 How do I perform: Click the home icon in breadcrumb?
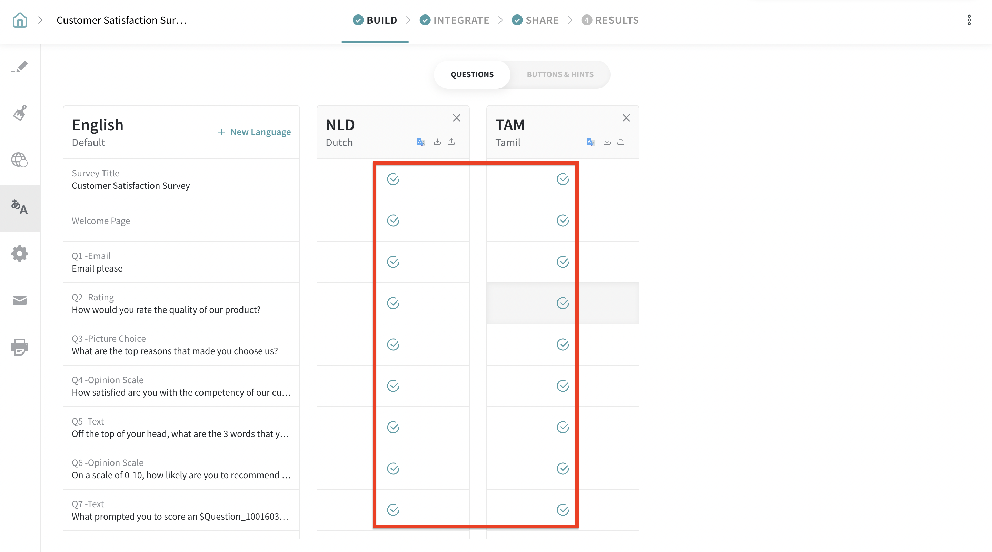tap(20, 20)
